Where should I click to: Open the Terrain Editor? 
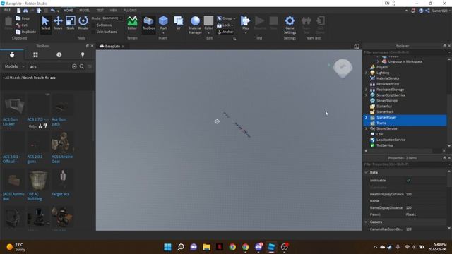132,23
